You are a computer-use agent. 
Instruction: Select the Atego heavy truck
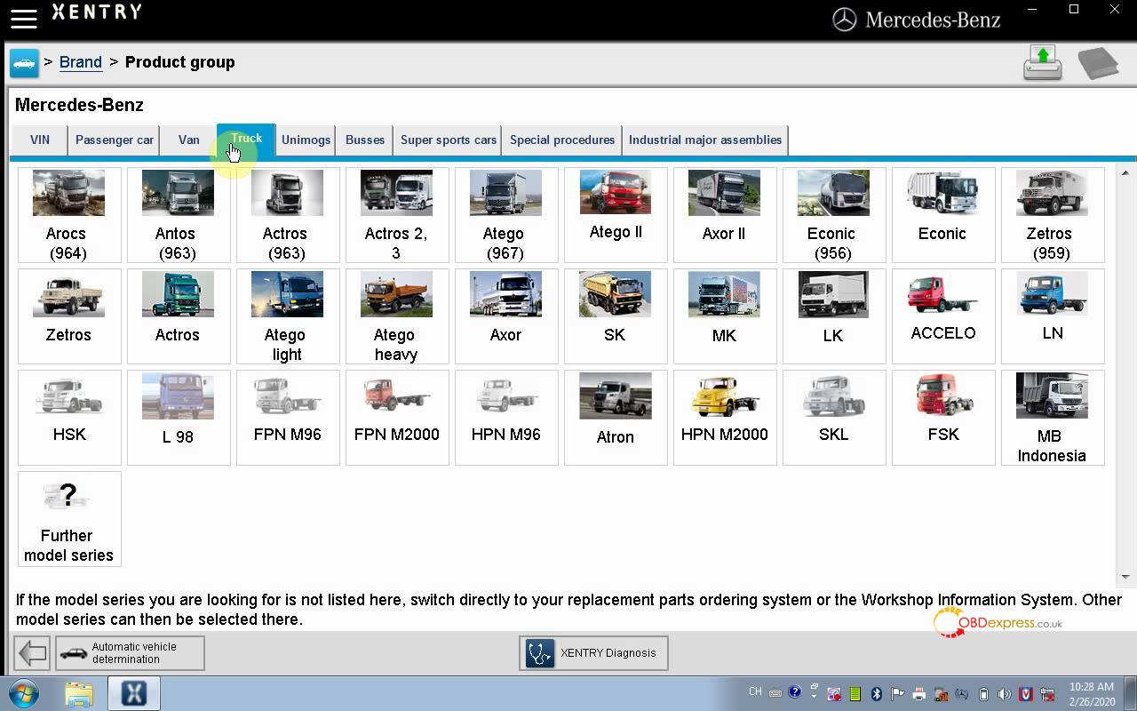(x=397, y=316)
